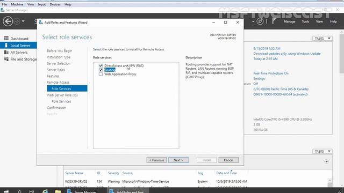Go to Remote Access step

point(58,83)
